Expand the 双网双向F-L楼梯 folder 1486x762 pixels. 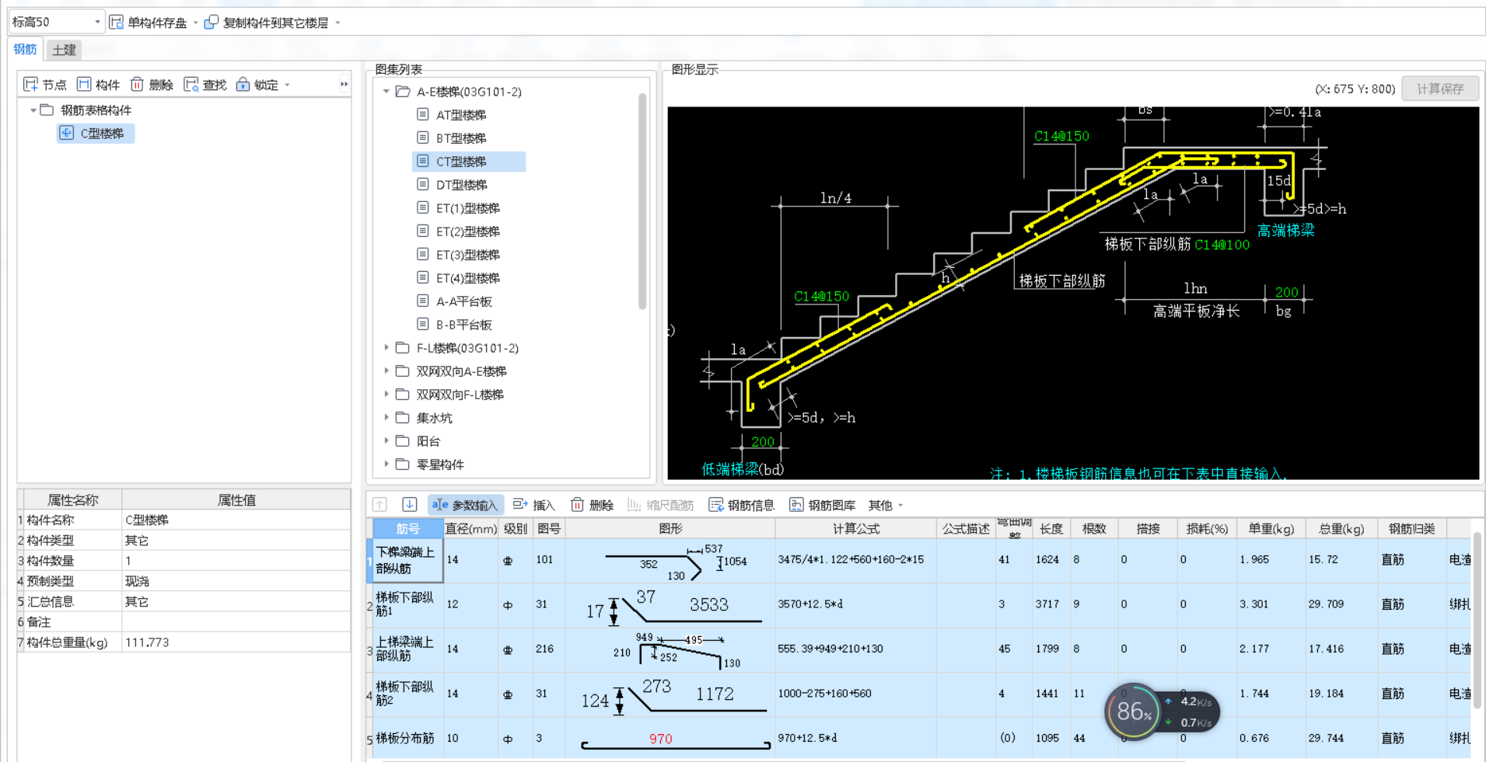tap(386, 395)
